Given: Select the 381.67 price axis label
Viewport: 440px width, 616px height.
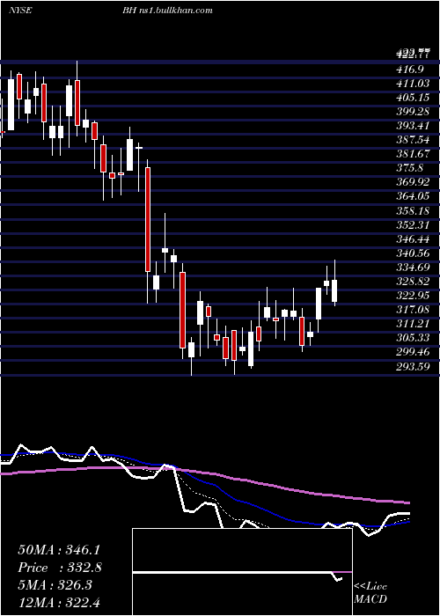Looking at the screenshot, I should pyautogui.click(x=414, y=154).
